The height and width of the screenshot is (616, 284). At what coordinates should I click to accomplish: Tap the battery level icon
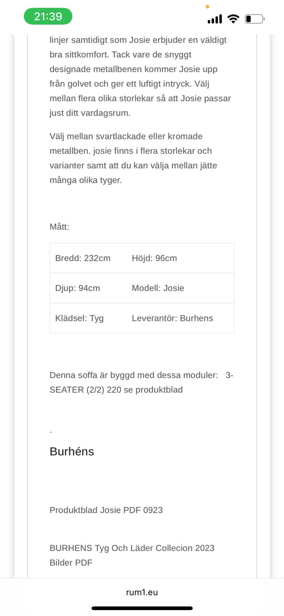pyautogui.click(x=254, y=19)
